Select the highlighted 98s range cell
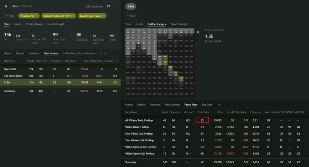Image resolution: width=309 pixels, height=167 pixels. coord(160,58)
